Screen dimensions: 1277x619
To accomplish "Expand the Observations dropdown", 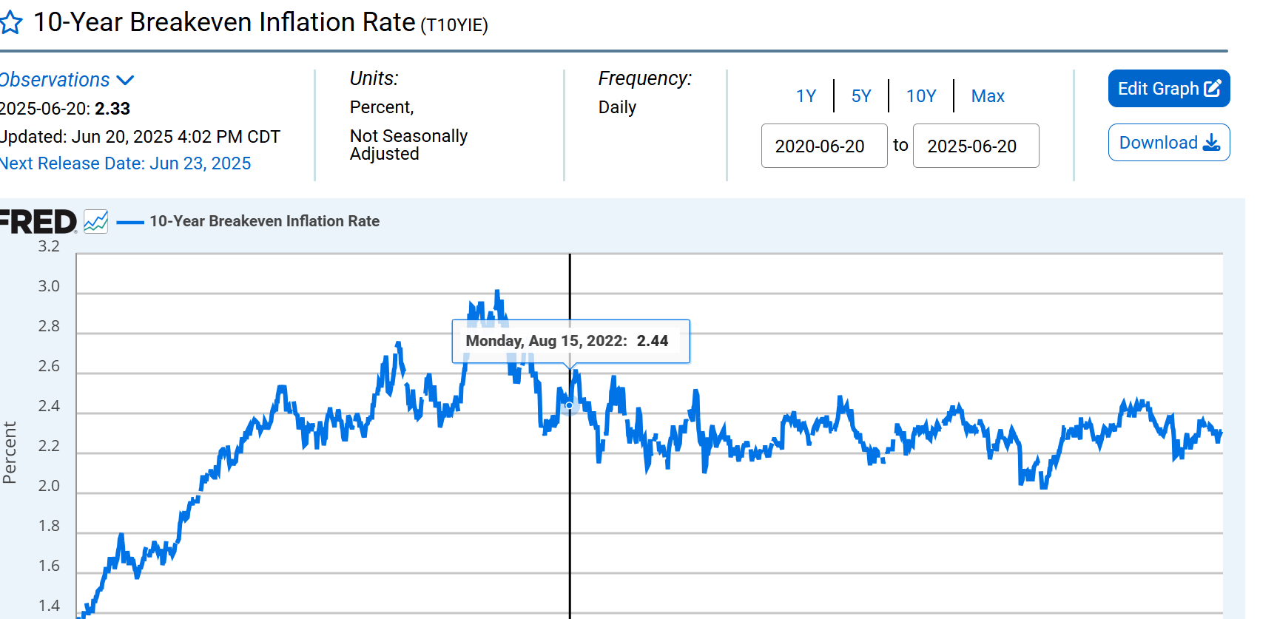I will pyautogui.click(x=67, y=80).
